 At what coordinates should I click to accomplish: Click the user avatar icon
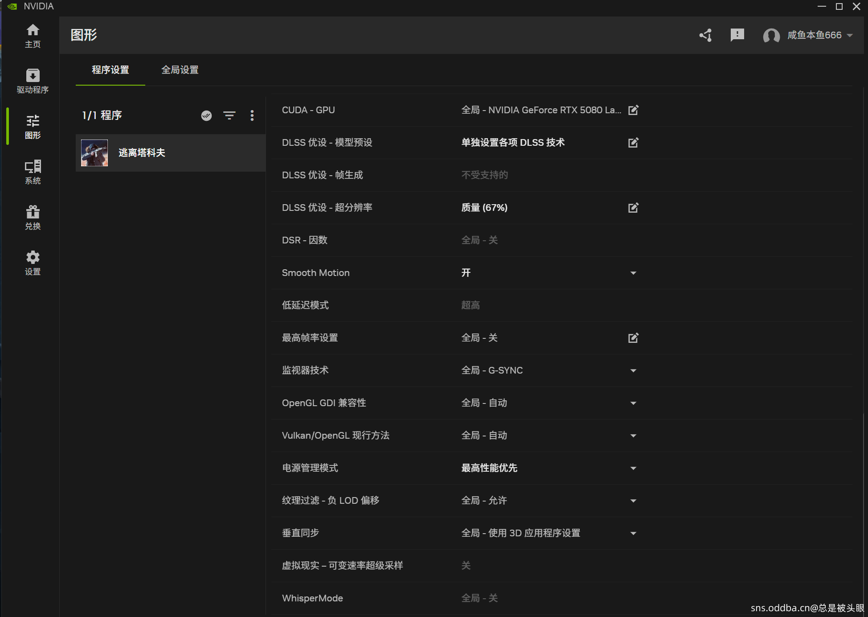click(x=771, y=35)
